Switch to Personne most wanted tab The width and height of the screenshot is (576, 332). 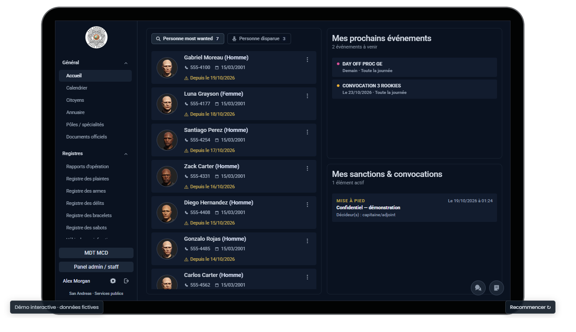pos(188,39)
